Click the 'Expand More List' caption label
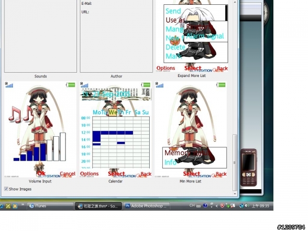Screen dimensions: 308x231 click(192, 76)
